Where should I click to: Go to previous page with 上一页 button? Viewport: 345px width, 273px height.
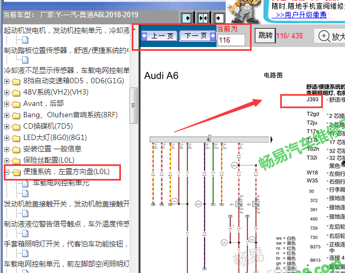pyautogui.click(x=159, y=36)
